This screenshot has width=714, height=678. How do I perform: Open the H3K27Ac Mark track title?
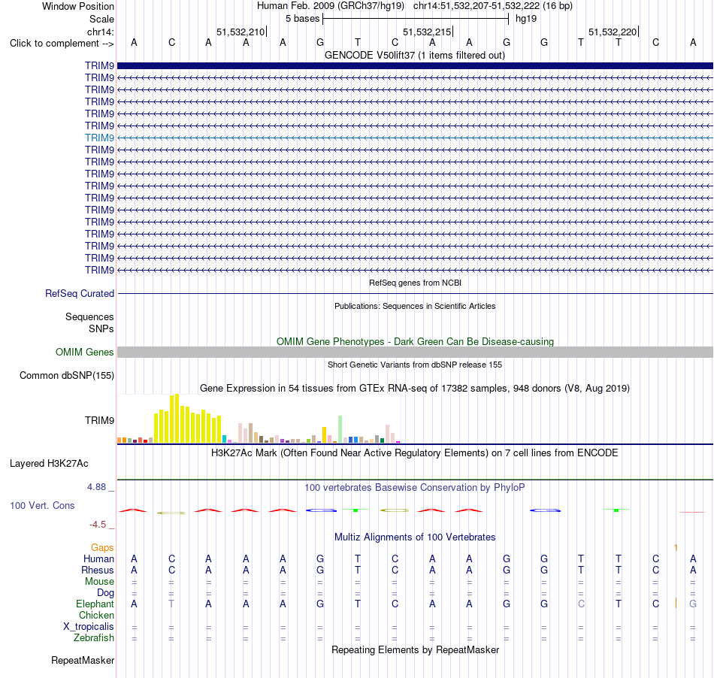(x=415, y=453)
